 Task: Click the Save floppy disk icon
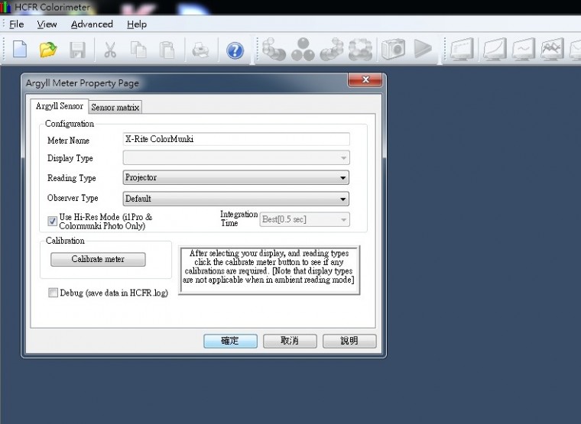point(77,50)
